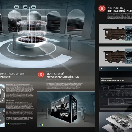The image size is (132, 132).
Task: Open the layered exploded locomotive render at bottom right
Action: click(x=115, y=122)
